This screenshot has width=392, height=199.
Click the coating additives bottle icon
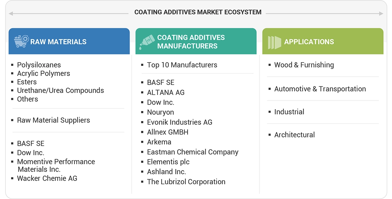(147, 42)
